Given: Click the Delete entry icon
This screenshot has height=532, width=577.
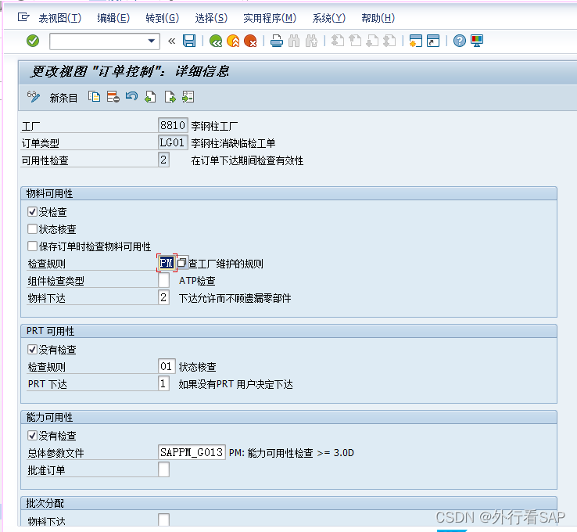Looking at the screenshot, I should click(x=113, y=97).
